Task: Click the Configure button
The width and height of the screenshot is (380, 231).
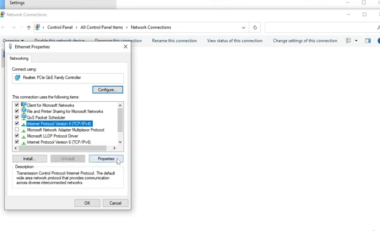Action: tap(107, 90)
